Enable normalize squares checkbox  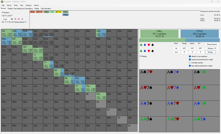tap(190, 63)
